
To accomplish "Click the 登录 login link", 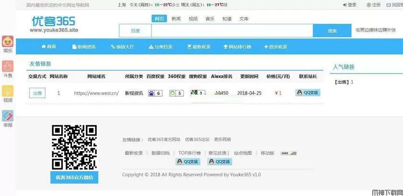I will (x=350, y=5).
